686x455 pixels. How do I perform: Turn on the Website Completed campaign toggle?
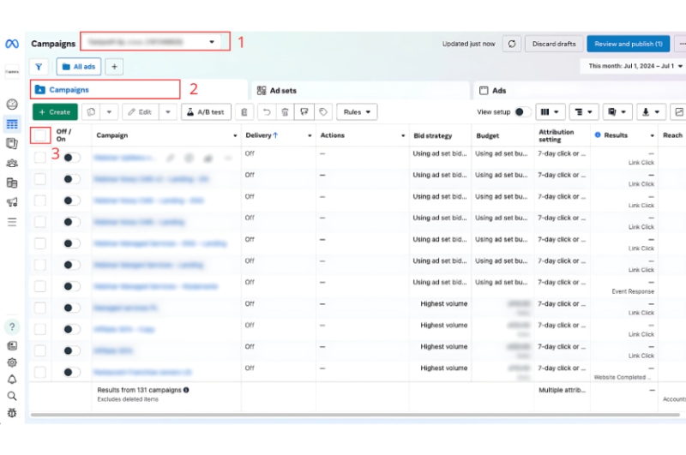pyautogui.click(x=71, y=373)
